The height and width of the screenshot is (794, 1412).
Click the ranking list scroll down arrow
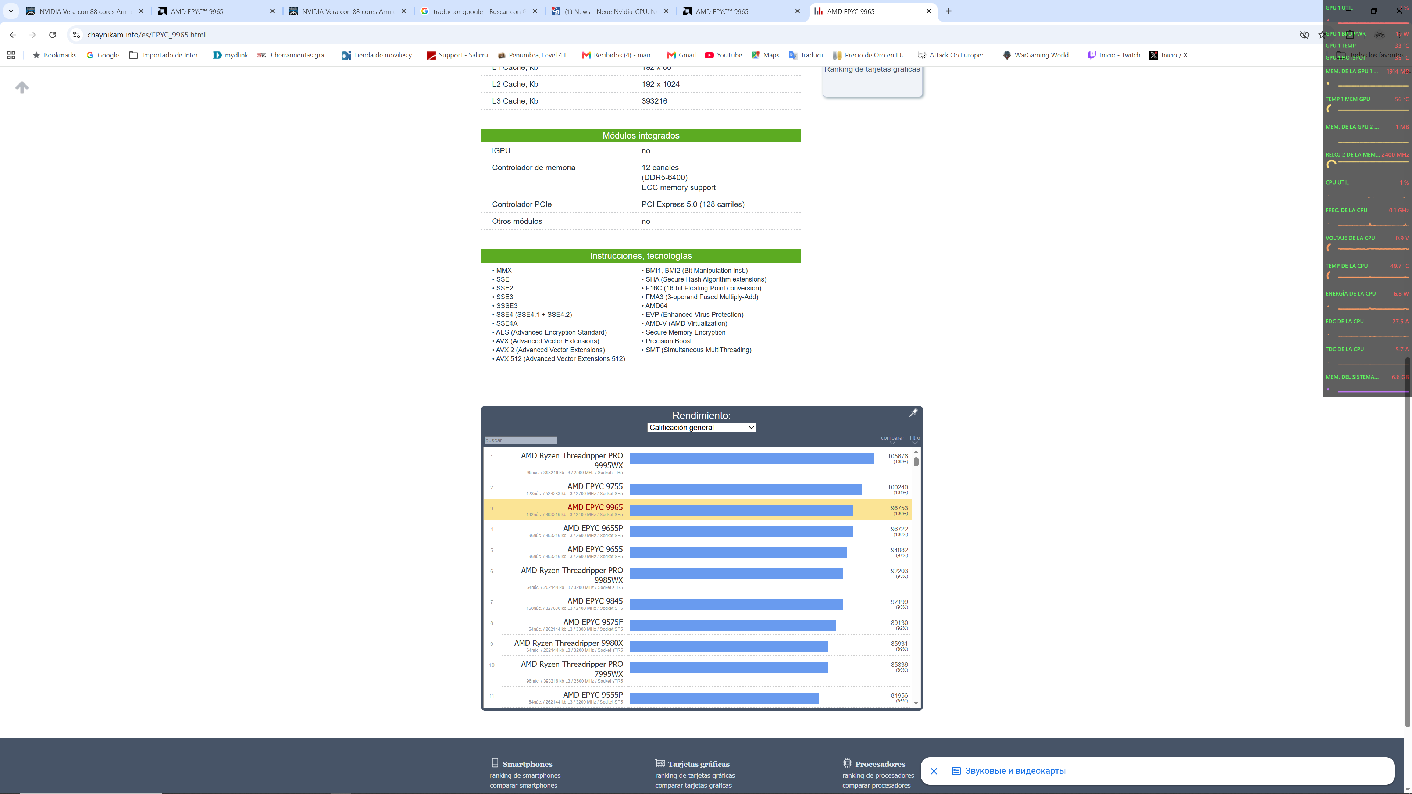pyautogui.click(x=916, y=703)
